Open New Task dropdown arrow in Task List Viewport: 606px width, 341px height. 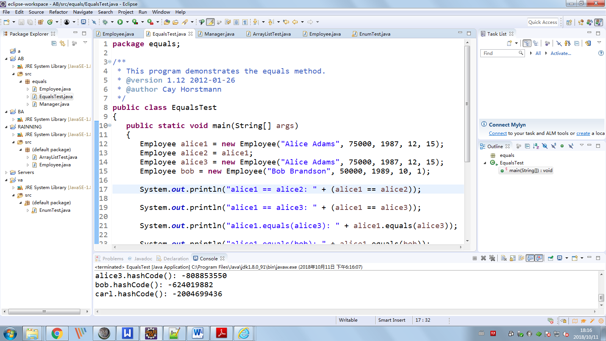(x=516, y=43)
